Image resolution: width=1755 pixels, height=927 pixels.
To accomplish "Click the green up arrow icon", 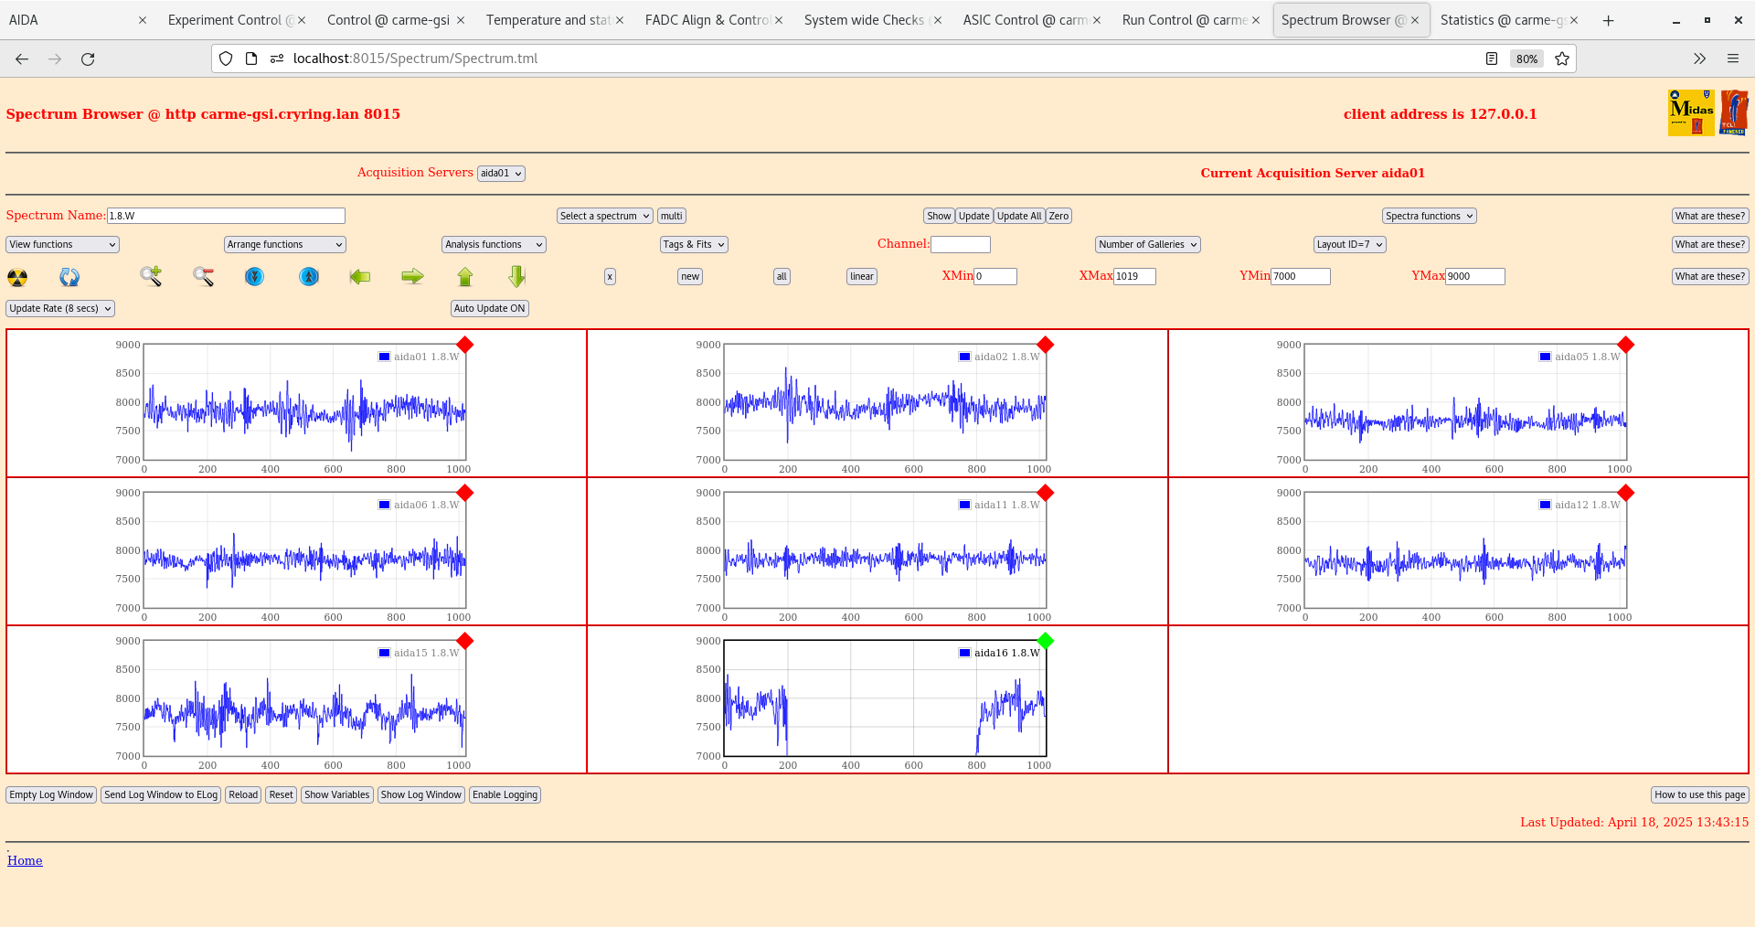I will coord(465,276).
